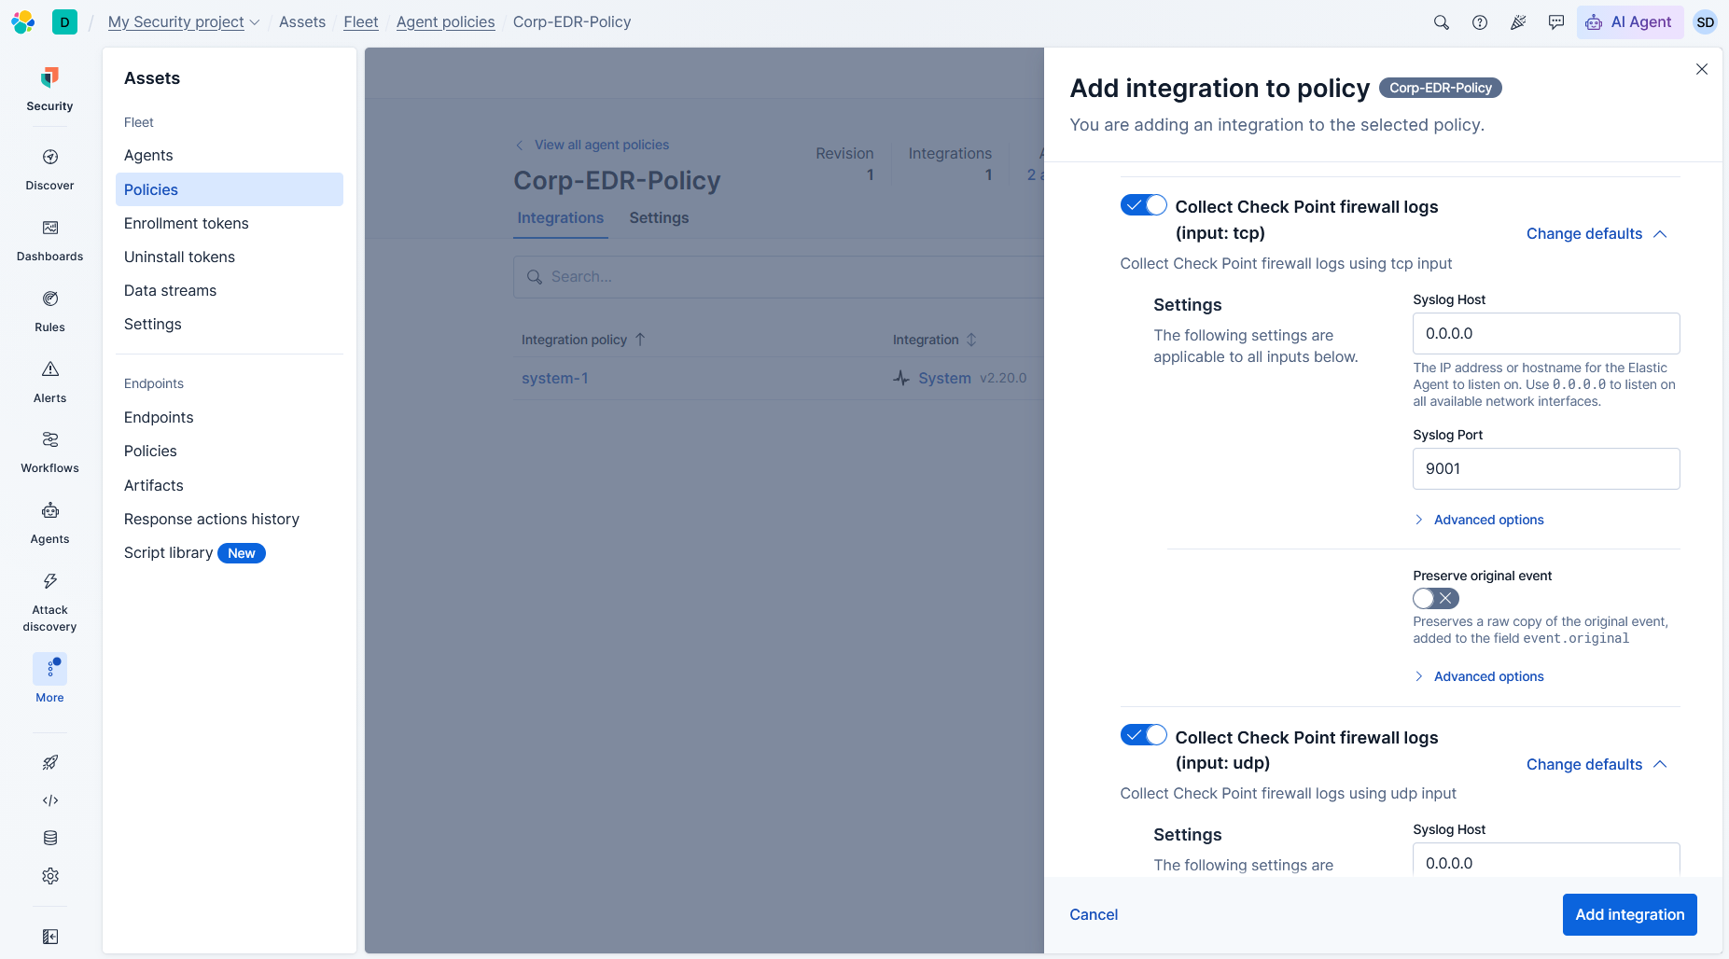Viewport: 1729px width, 959px height.
Task: Click the celebration news icon in header
Action: click(x=1518, y=22)
